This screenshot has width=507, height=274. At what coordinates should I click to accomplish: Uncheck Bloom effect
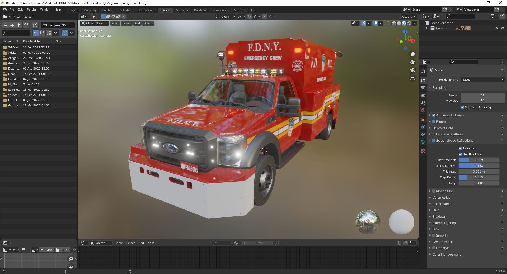click(x=434, y=121)
